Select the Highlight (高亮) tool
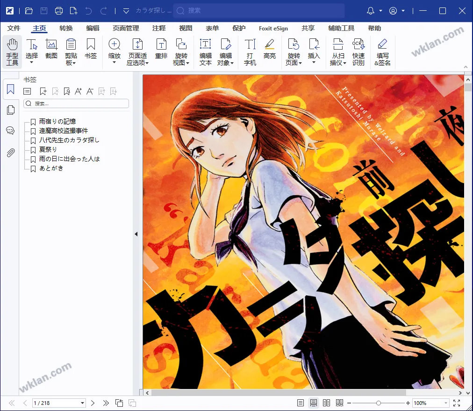 point(269,49)
